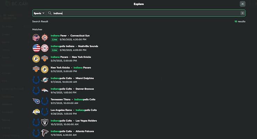The width and height of the screenshot is (257, 139).
Task: Open New York Knicks - Indiana Pacers match
Action: [71, 67]
